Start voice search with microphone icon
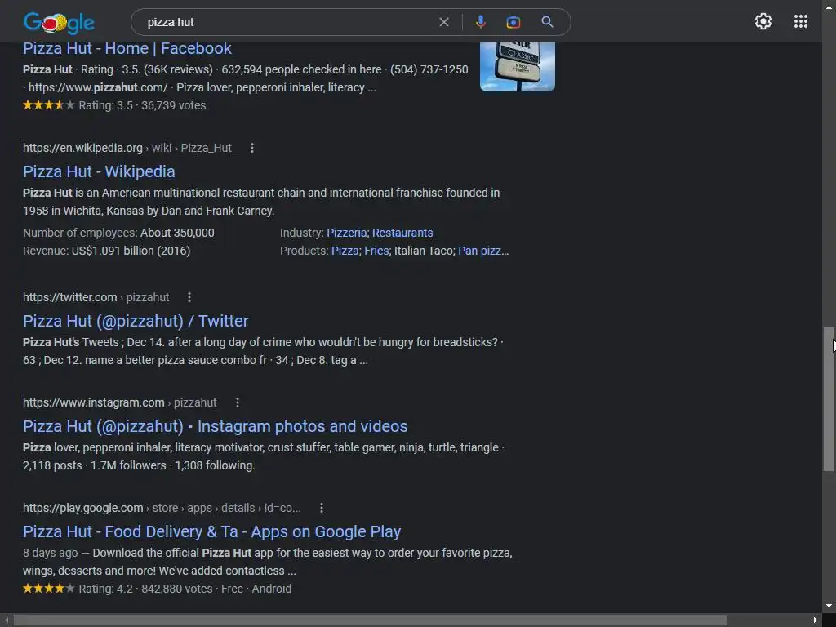Viewport: 836px width, 627px height. [x=480, y=22]
